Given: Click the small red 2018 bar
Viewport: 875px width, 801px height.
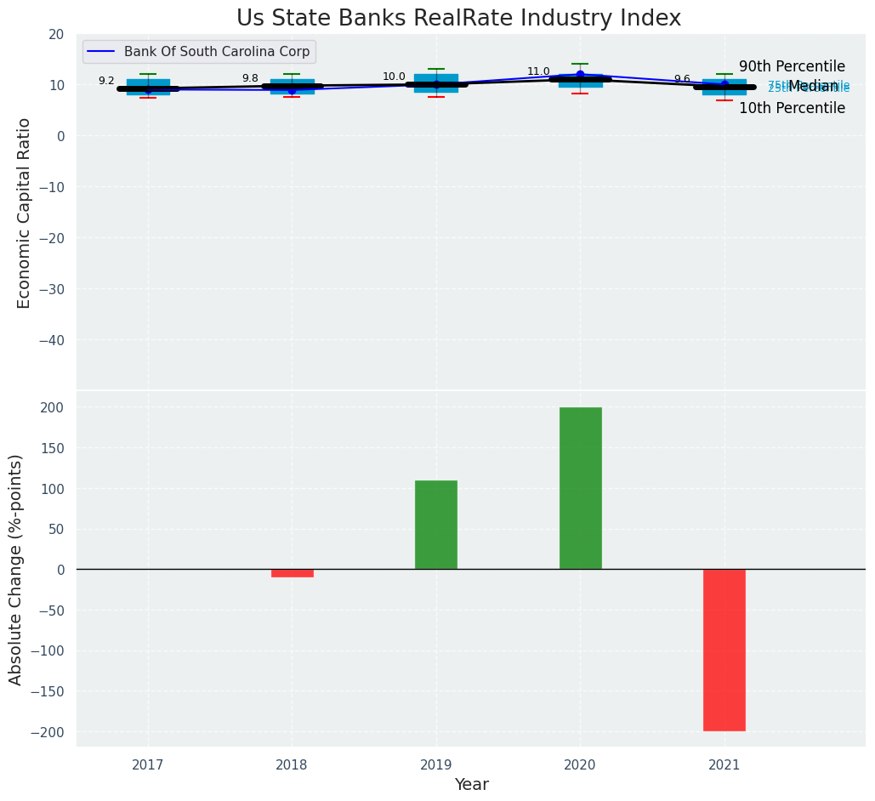Looking at the screenshot, I should pos(292,573).
